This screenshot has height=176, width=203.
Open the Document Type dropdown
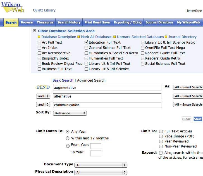(x=101, y=165)
